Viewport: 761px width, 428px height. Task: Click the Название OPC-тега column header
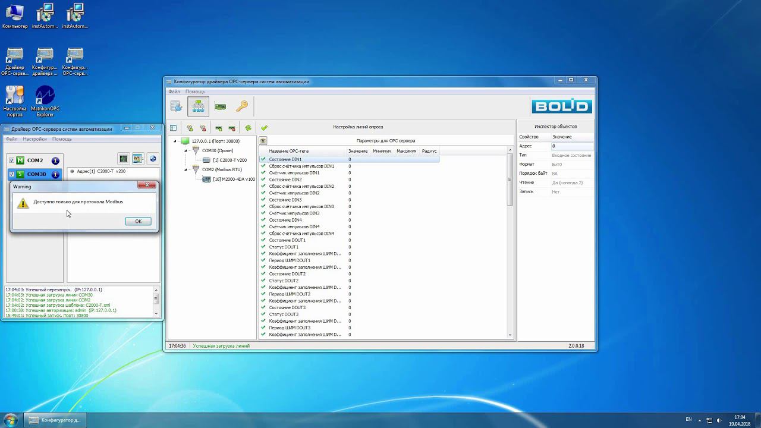[288, 151]
